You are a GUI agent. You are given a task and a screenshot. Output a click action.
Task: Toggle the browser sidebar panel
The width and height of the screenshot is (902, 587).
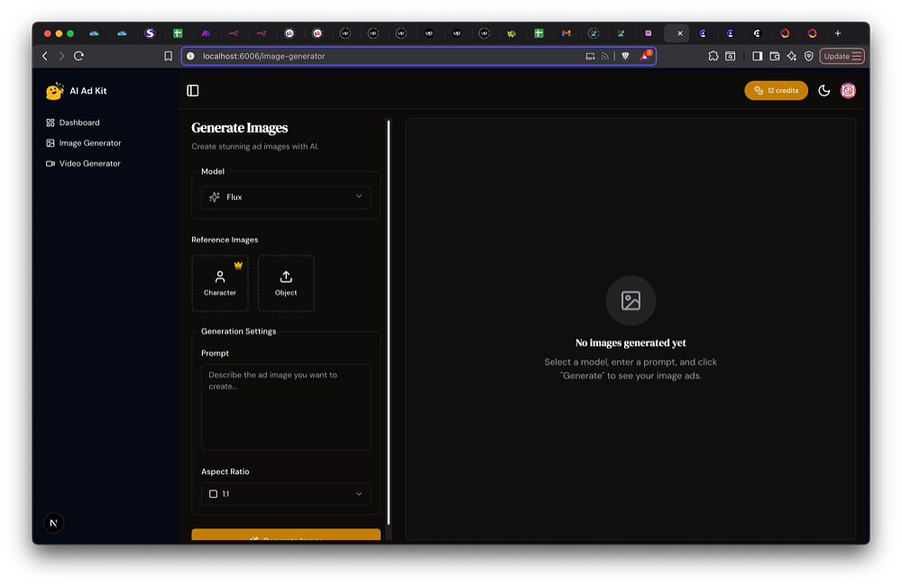click(757, 56)
